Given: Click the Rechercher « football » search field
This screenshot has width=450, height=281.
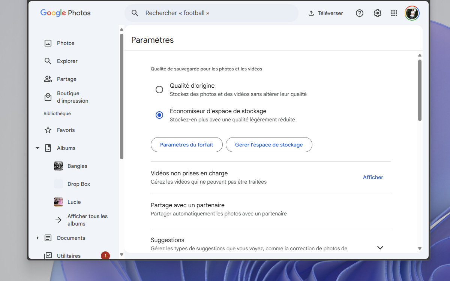Looking at the screenshot, I should click(211, 13).
